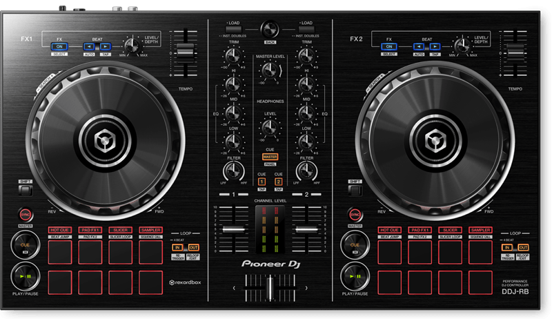Toggle the right deck SYNC button
552x328 pixels.
click(355, 215)
